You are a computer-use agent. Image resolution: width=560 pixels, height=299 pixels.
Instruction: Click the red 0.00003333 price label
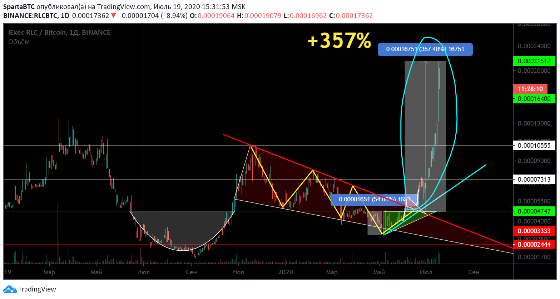tap(534, 231)
